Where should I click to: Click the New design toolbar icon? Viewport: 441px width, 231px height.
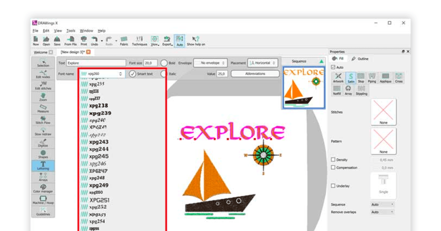click(x=36, y=41)
